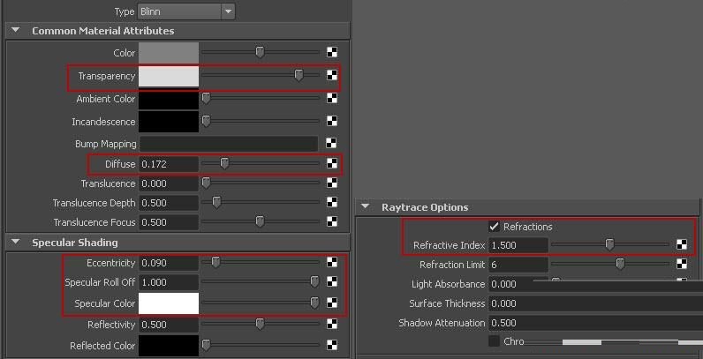Click the Eccentricity map checker icon

click(332, 262)
